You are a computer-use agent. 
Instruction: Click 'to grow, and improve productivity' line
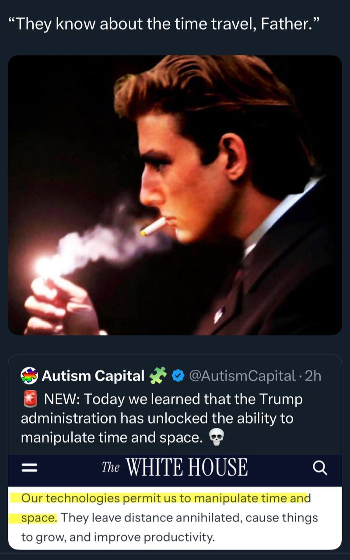tap(118, 537)
